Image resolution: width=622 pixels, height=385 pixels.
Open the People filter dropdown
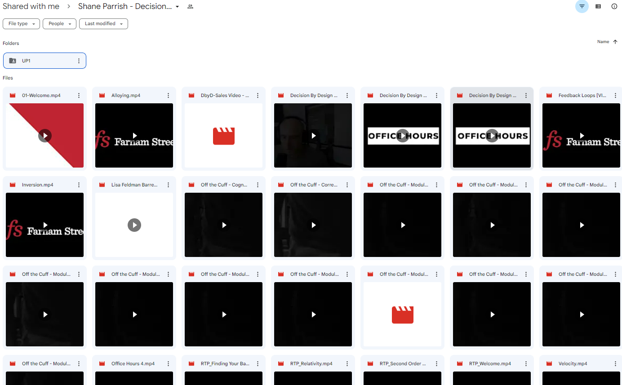[x=59, y=24]
